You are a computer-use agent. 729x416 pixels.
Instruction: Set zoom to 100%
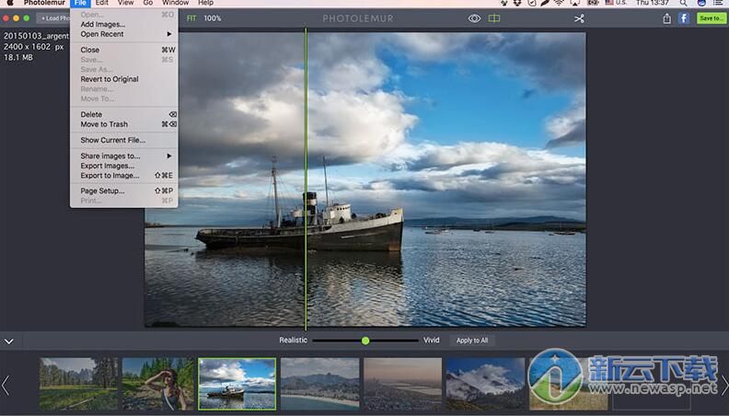point(212,18)
